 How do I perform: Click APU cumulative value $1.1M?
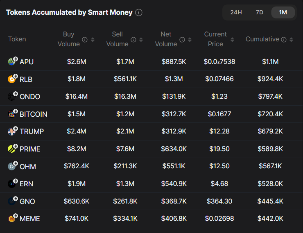click(x=270, y=62)
